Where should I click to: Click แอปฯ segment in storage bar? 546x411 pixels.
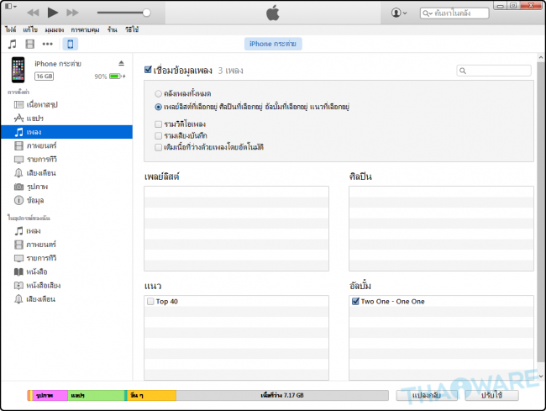click(x=96, y=395)
